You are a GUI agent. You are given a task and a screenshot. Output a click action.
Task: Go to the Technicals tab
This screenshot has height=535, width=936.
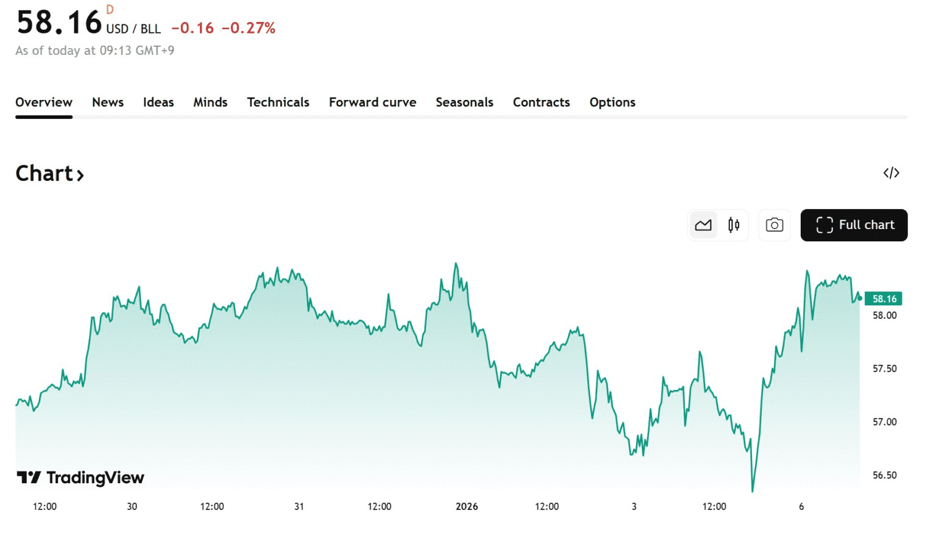click(x=278, y=102)
